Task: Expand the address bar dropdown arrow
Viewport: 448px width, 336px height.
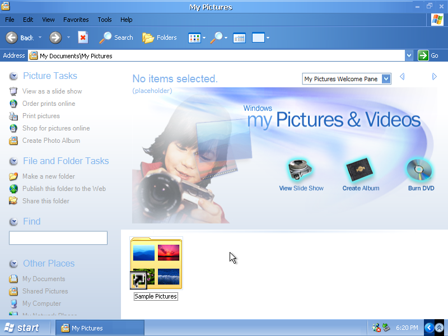Action: tap(409, 55)
